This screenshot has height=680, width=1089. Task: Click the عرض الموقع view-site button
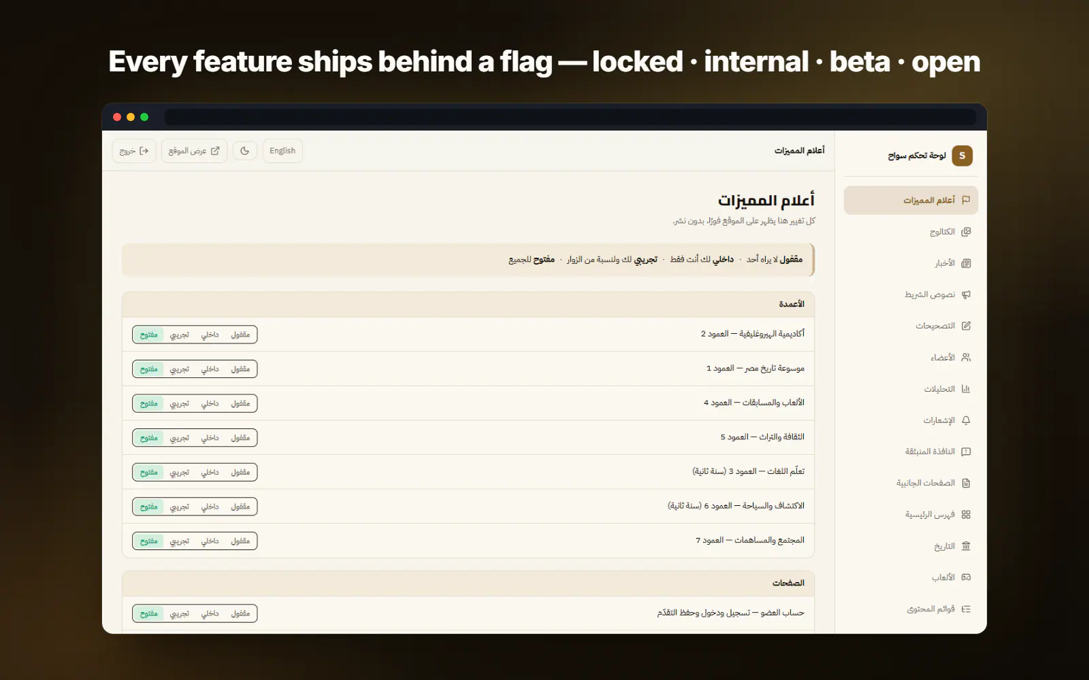pyautogui.click(x=194, y=151)
